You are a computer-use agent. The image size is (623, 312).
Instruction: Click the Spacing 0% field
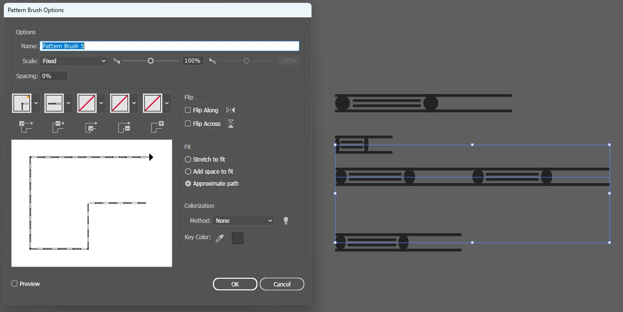pyautogui.click(x=54, y=76)
